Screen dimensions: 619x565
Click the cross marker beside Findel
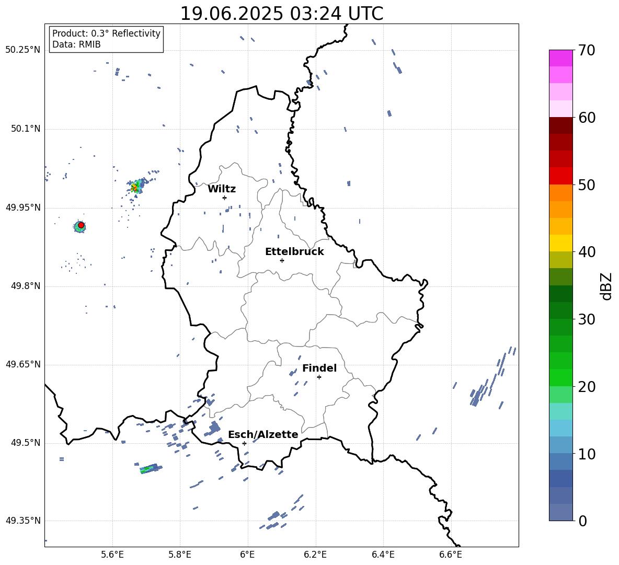(x=319, y=377)
